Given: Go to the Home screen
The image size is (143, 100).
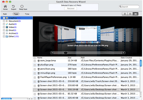Looking at the screenshot, I should (x=5, y=7).
